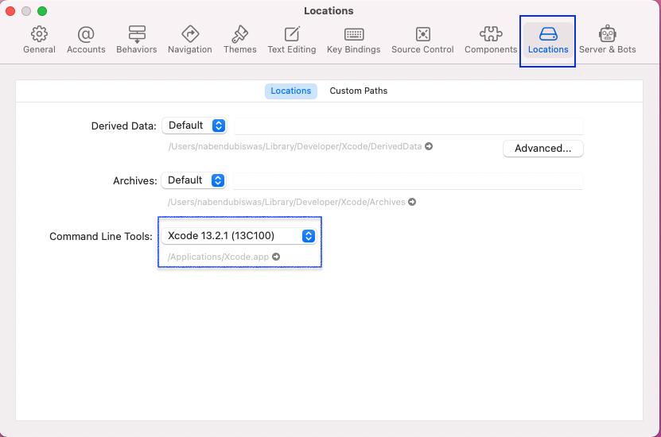The image size is (661, 437).
Task: Open the Key Bindings preferences pane
Action: tap(354, 40)
